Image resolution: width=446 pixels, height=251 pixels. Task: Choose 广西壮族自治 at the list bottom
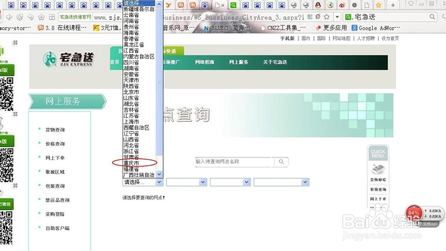click(139, 175)
